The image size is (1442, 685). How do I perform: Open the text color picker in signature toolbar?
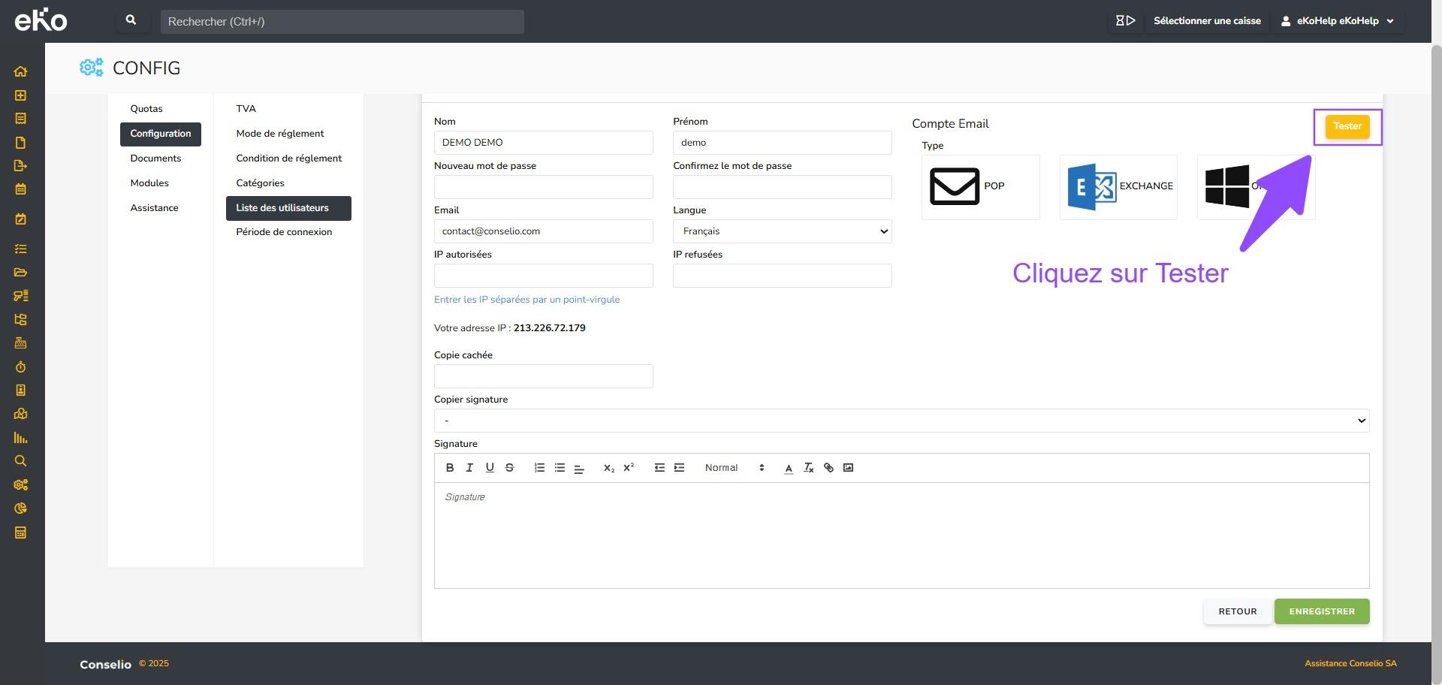[789, 468]
